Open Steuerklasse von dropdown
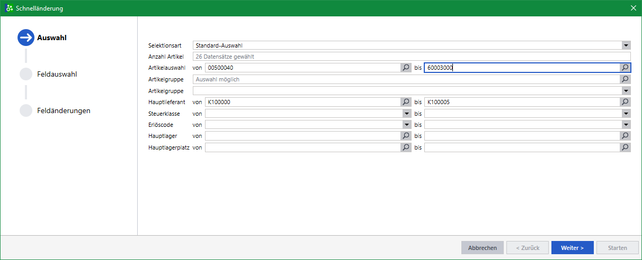The width and height of the screenshot is (642, 260). click(x=407, y=114)
